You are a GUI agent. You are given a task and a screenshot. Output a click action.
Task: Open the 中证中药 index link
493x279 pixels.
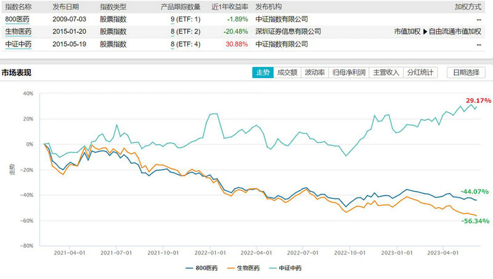pos(18,44)
